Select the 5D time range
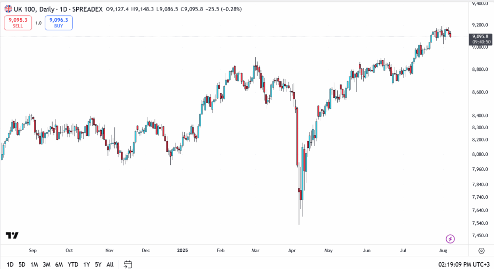Viewport: 494px width, 269px height. tap(22, 264)
